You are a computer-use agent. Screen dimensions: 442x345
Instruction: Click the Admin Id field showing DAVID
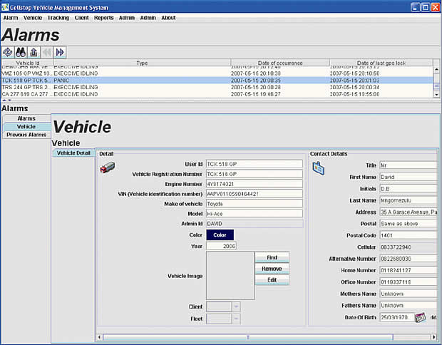pos(255,224)
